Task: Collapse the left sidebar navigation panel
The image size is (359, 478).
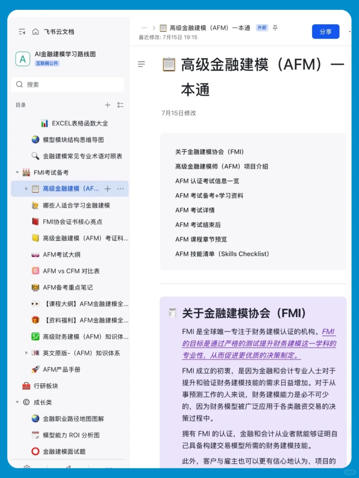Action: click(x=22, y=32)
